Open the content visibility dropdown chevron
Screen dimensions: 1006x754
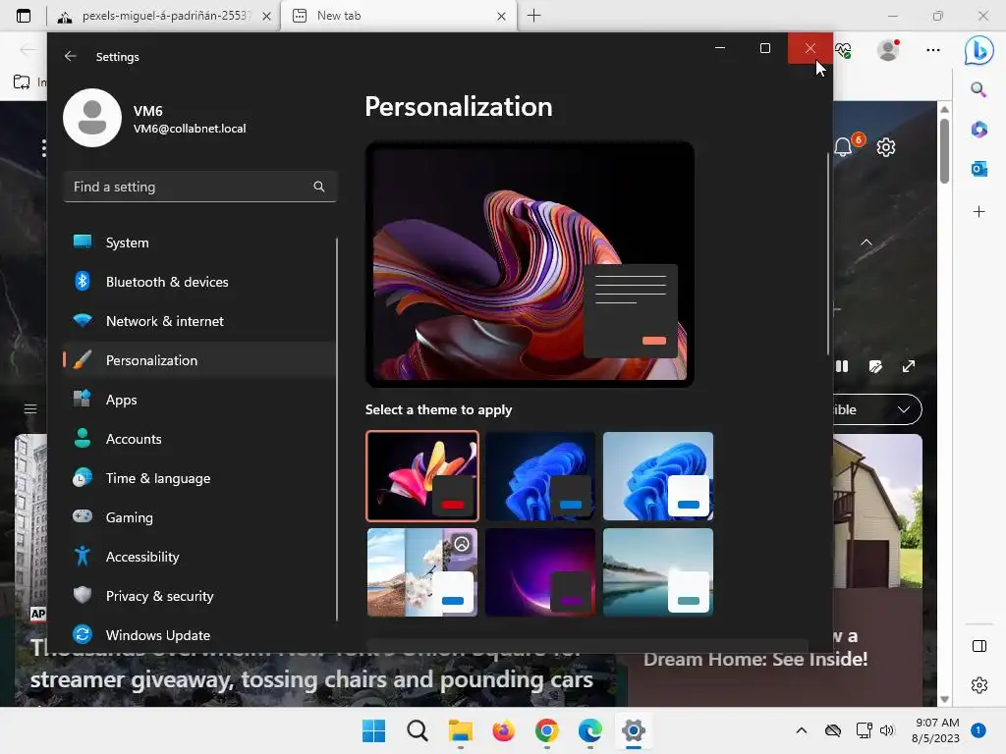pyautogui.click(x=904, y=409)
